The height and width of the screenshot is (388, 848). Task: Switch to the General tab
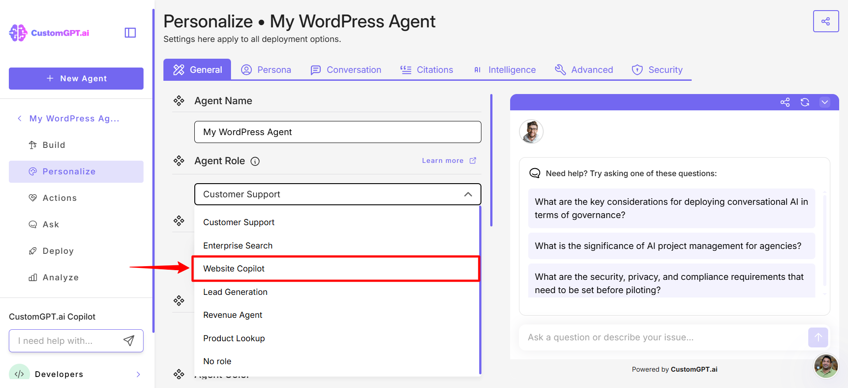[x=197, y=70]
